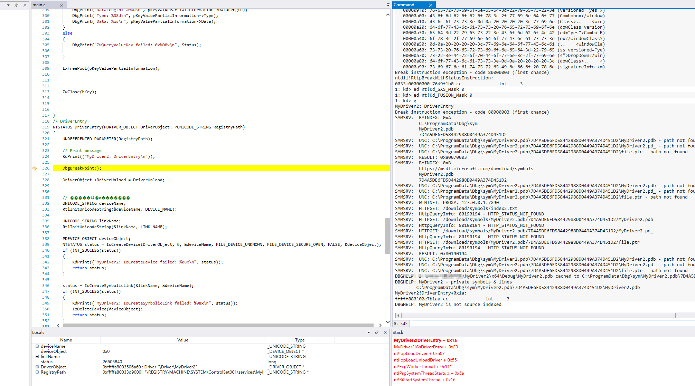Click line number 319 in the gutter

(46, 127)
